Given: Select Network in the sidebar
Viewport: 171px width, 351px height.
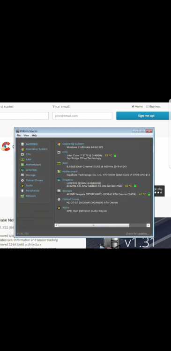Looking at the screenshot, I should [x=31, y=196].
